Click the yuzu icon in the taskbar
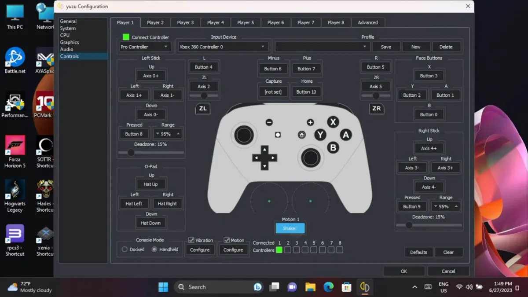 click(x=364, y=286)
